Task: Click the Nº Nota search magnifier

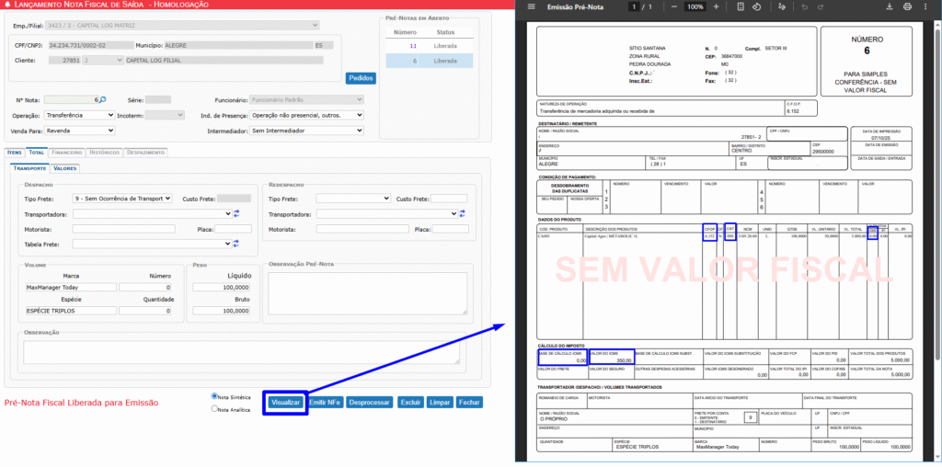Action: point(102,100)
